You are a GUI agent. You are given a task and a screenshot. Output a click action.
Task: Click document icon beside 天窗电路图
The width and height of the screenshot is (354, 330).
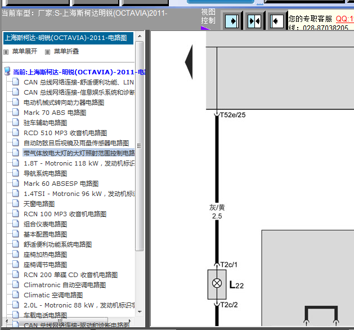click(16, 203)
